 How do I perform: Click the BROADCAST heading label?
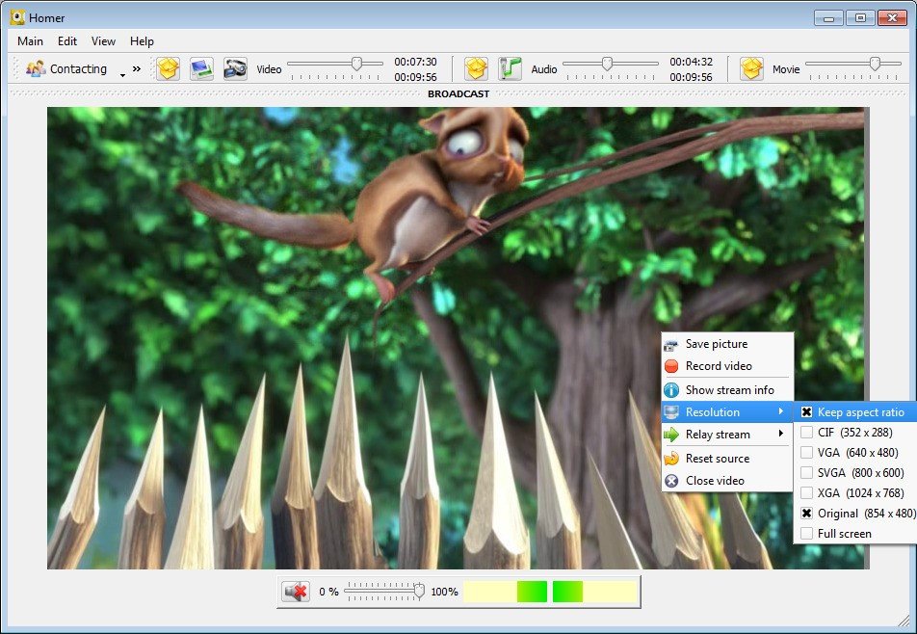coord(458,93)
